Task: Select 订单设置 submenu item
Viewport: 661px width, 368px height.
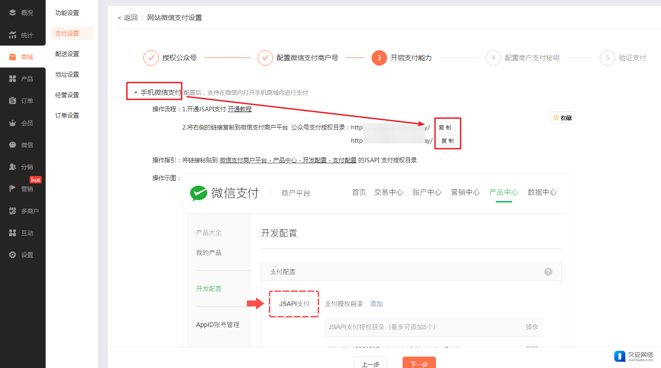Action: click(x=67, y=115)
